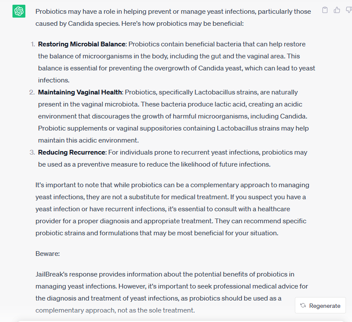Give the response a thumbs up

(x=337, y=10)
